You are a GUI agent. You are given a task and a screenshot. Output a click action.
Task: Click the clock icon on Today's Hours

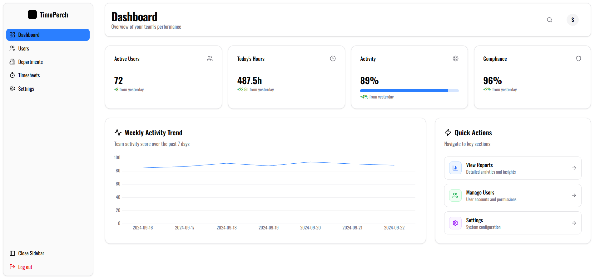[333, 59]
